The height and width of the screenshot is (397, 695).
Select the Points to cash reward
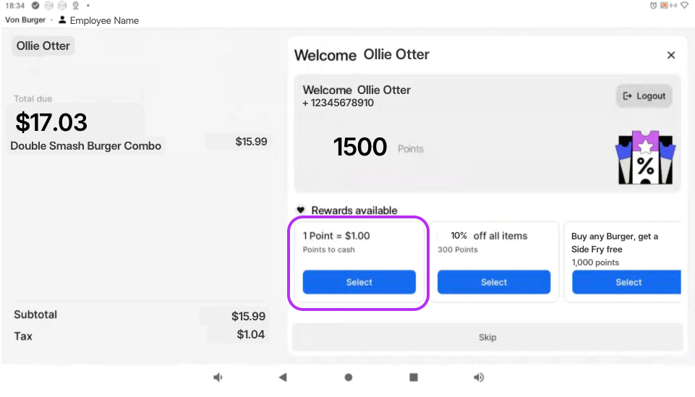pos(359,282)
